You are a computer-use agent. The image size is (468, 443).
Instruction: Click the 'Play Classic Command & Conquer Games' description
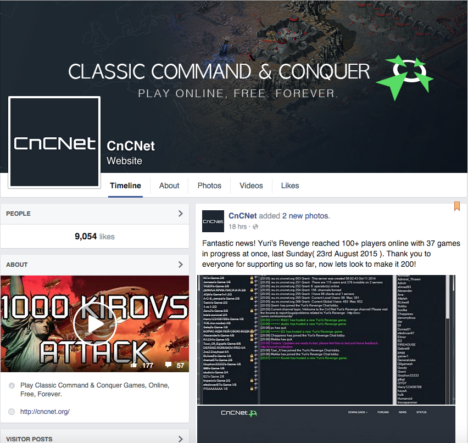click(94, 390)
